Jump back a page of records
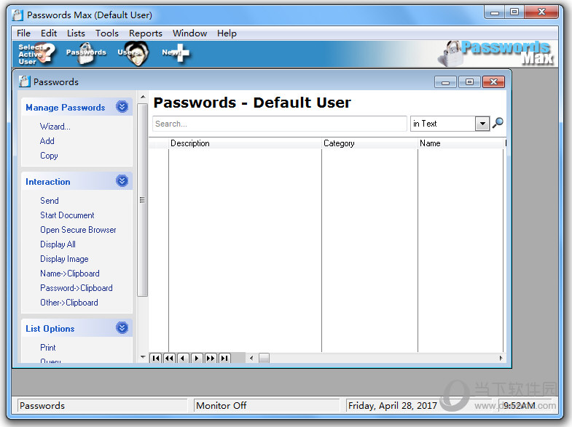The height and width of the screenshot is (427, 572). point(169,358)
